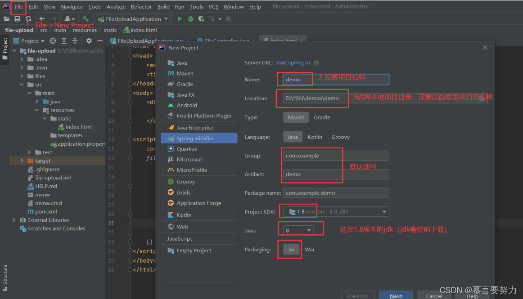
Task: Choose Java as Language
Action: [x=293, y=137]
